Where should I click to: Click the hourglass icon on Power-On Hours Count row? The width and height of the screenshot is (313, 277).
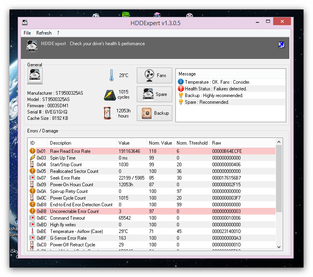32,184
